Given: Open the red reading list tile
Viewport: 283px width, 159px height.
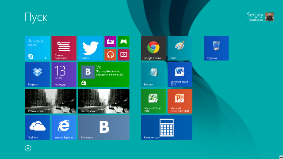Looking at the screenshot, I should tap(64, 48).
